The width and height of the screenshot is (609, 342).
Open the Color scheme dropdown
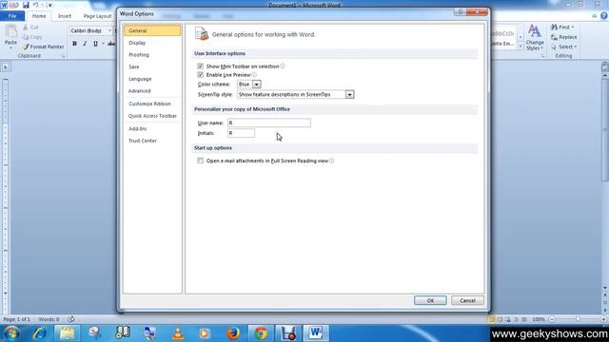tap(256, 85)
